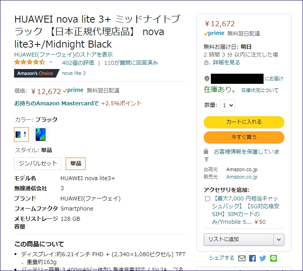Viewport: 303px width, 271px height.
Task: Expand the リストに追加 dropdown arrow
Action: pos(279,239)
